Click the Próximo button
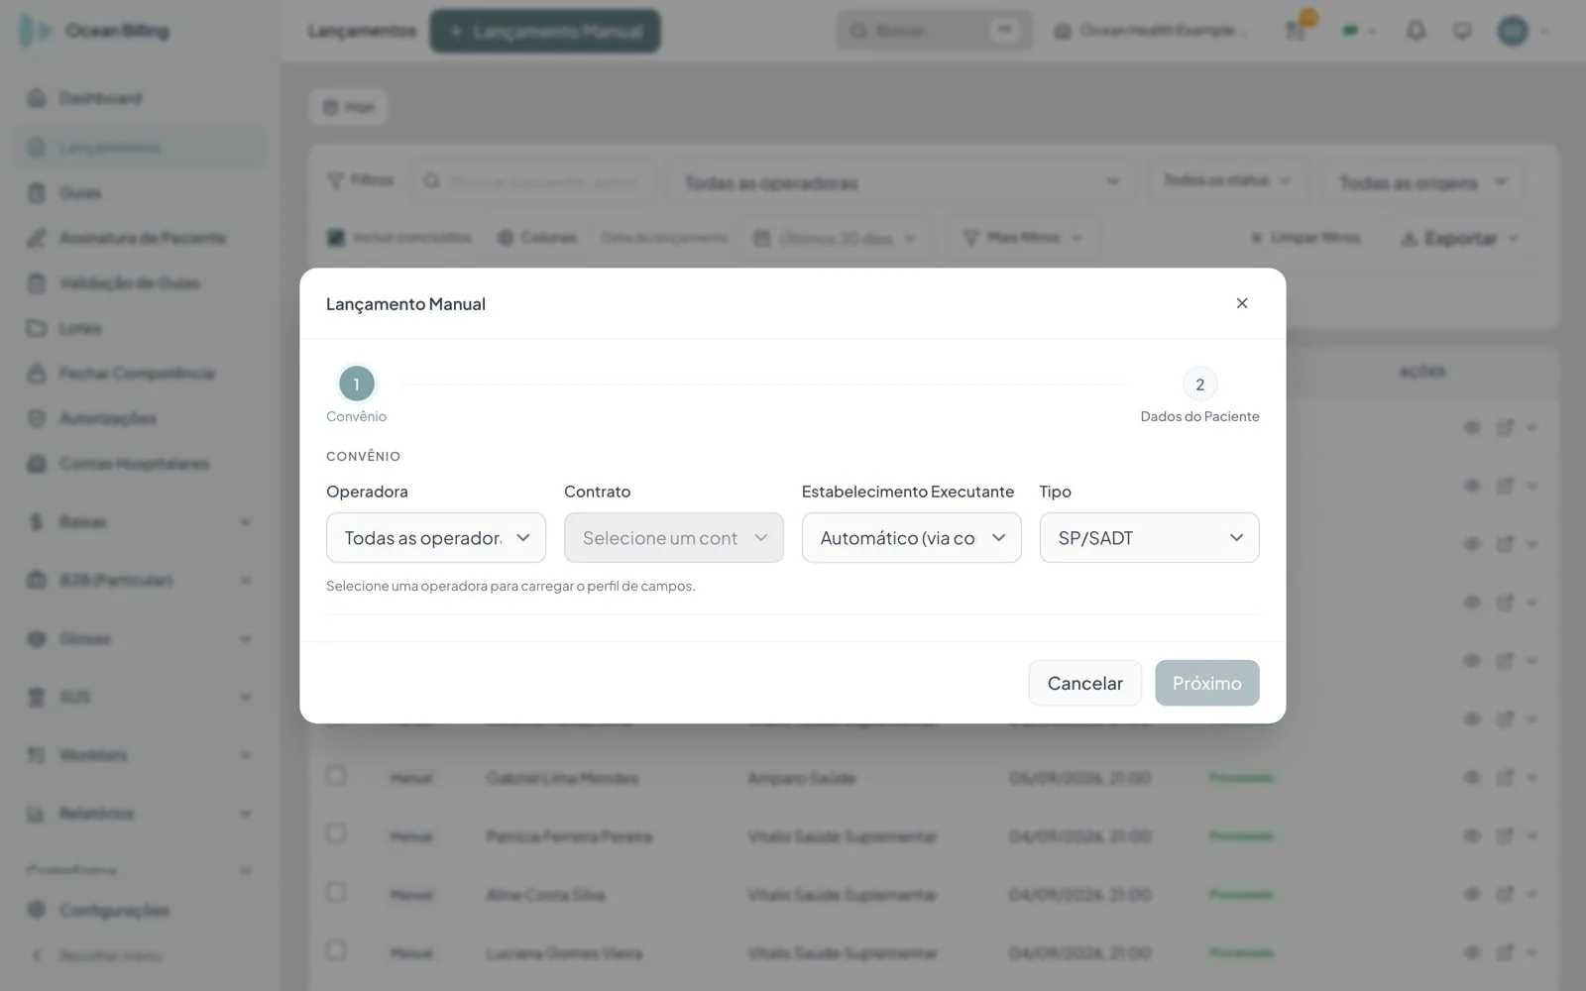 (x=1207, y=683)
